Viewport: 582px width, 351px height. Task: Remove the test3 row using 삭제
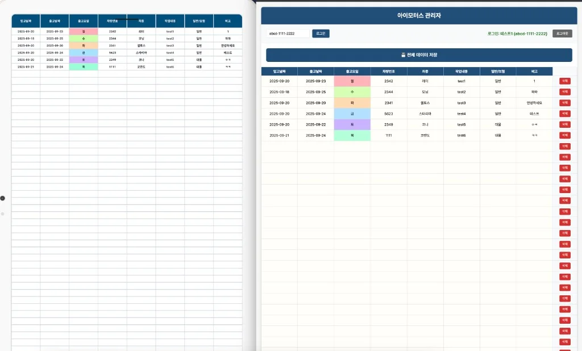point(564,103)
